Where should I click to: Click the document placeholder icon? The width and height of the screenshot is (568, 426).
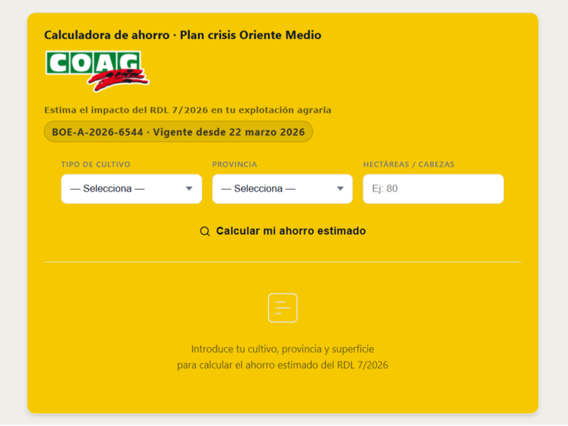click(x=282, y=308)
